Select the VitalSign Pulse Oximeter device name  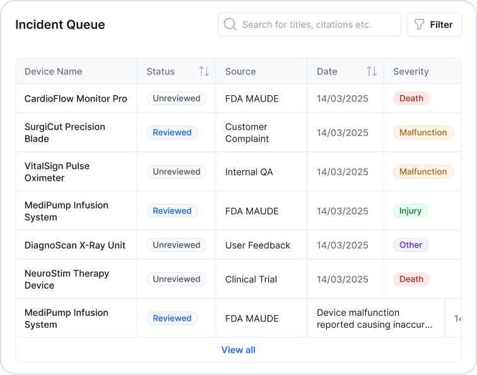point(57,171)
